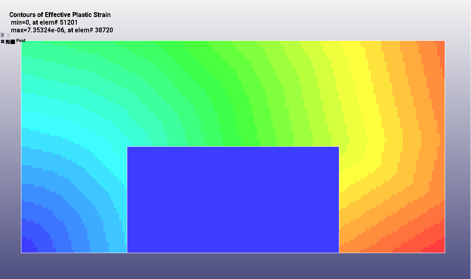Click top-right corner of the blue rectangle
471x279 pixels.
tap(339, 147)
